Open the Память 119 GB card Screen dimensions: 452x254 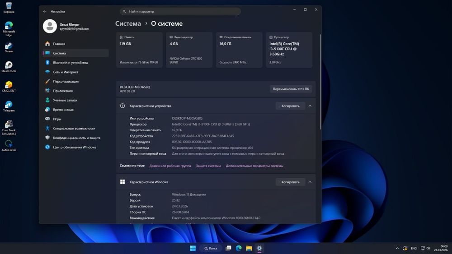[139, 50]
